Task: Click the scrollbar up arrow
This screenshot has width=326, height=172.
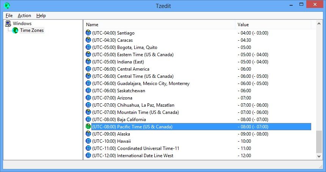Action: click(319, 24)
